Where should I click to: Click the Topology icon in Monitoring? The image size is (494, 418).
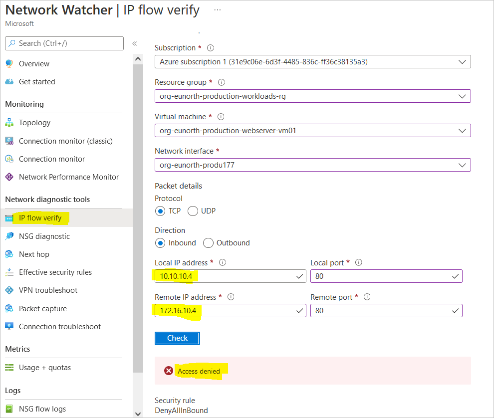tap(9, 123)
